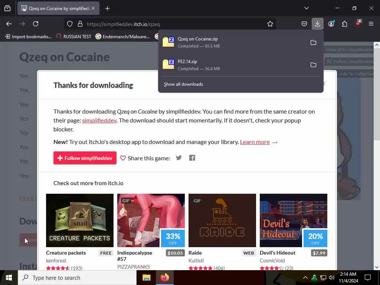Open Firefox application hamburger menu
The width and height of the screenshot is (380, 285).
point(371,24)
